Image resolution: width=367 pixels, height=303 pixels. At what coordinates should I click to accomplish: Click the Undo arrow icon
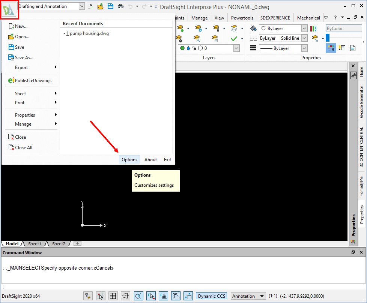(x=130, y=6)
